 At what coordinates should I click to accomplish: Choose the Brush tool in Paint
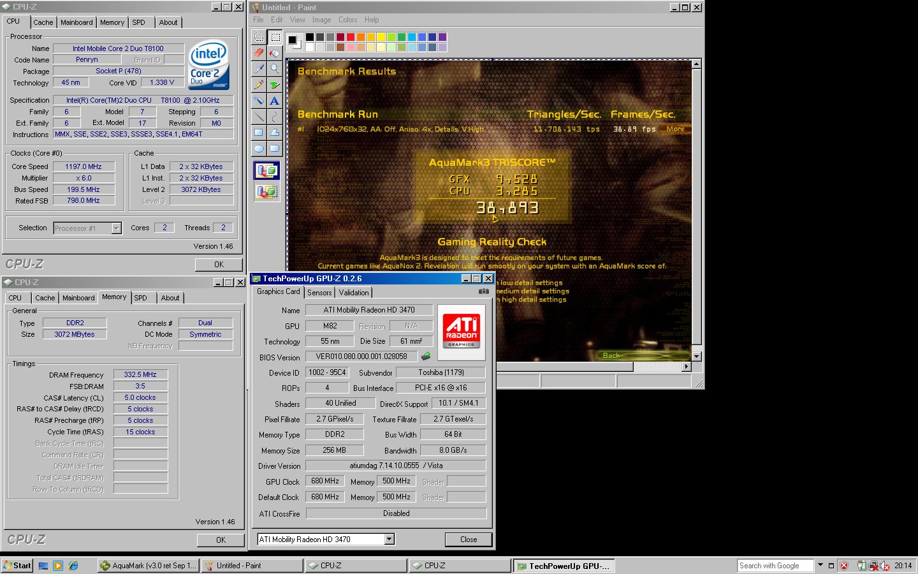(x=275, y=84)
